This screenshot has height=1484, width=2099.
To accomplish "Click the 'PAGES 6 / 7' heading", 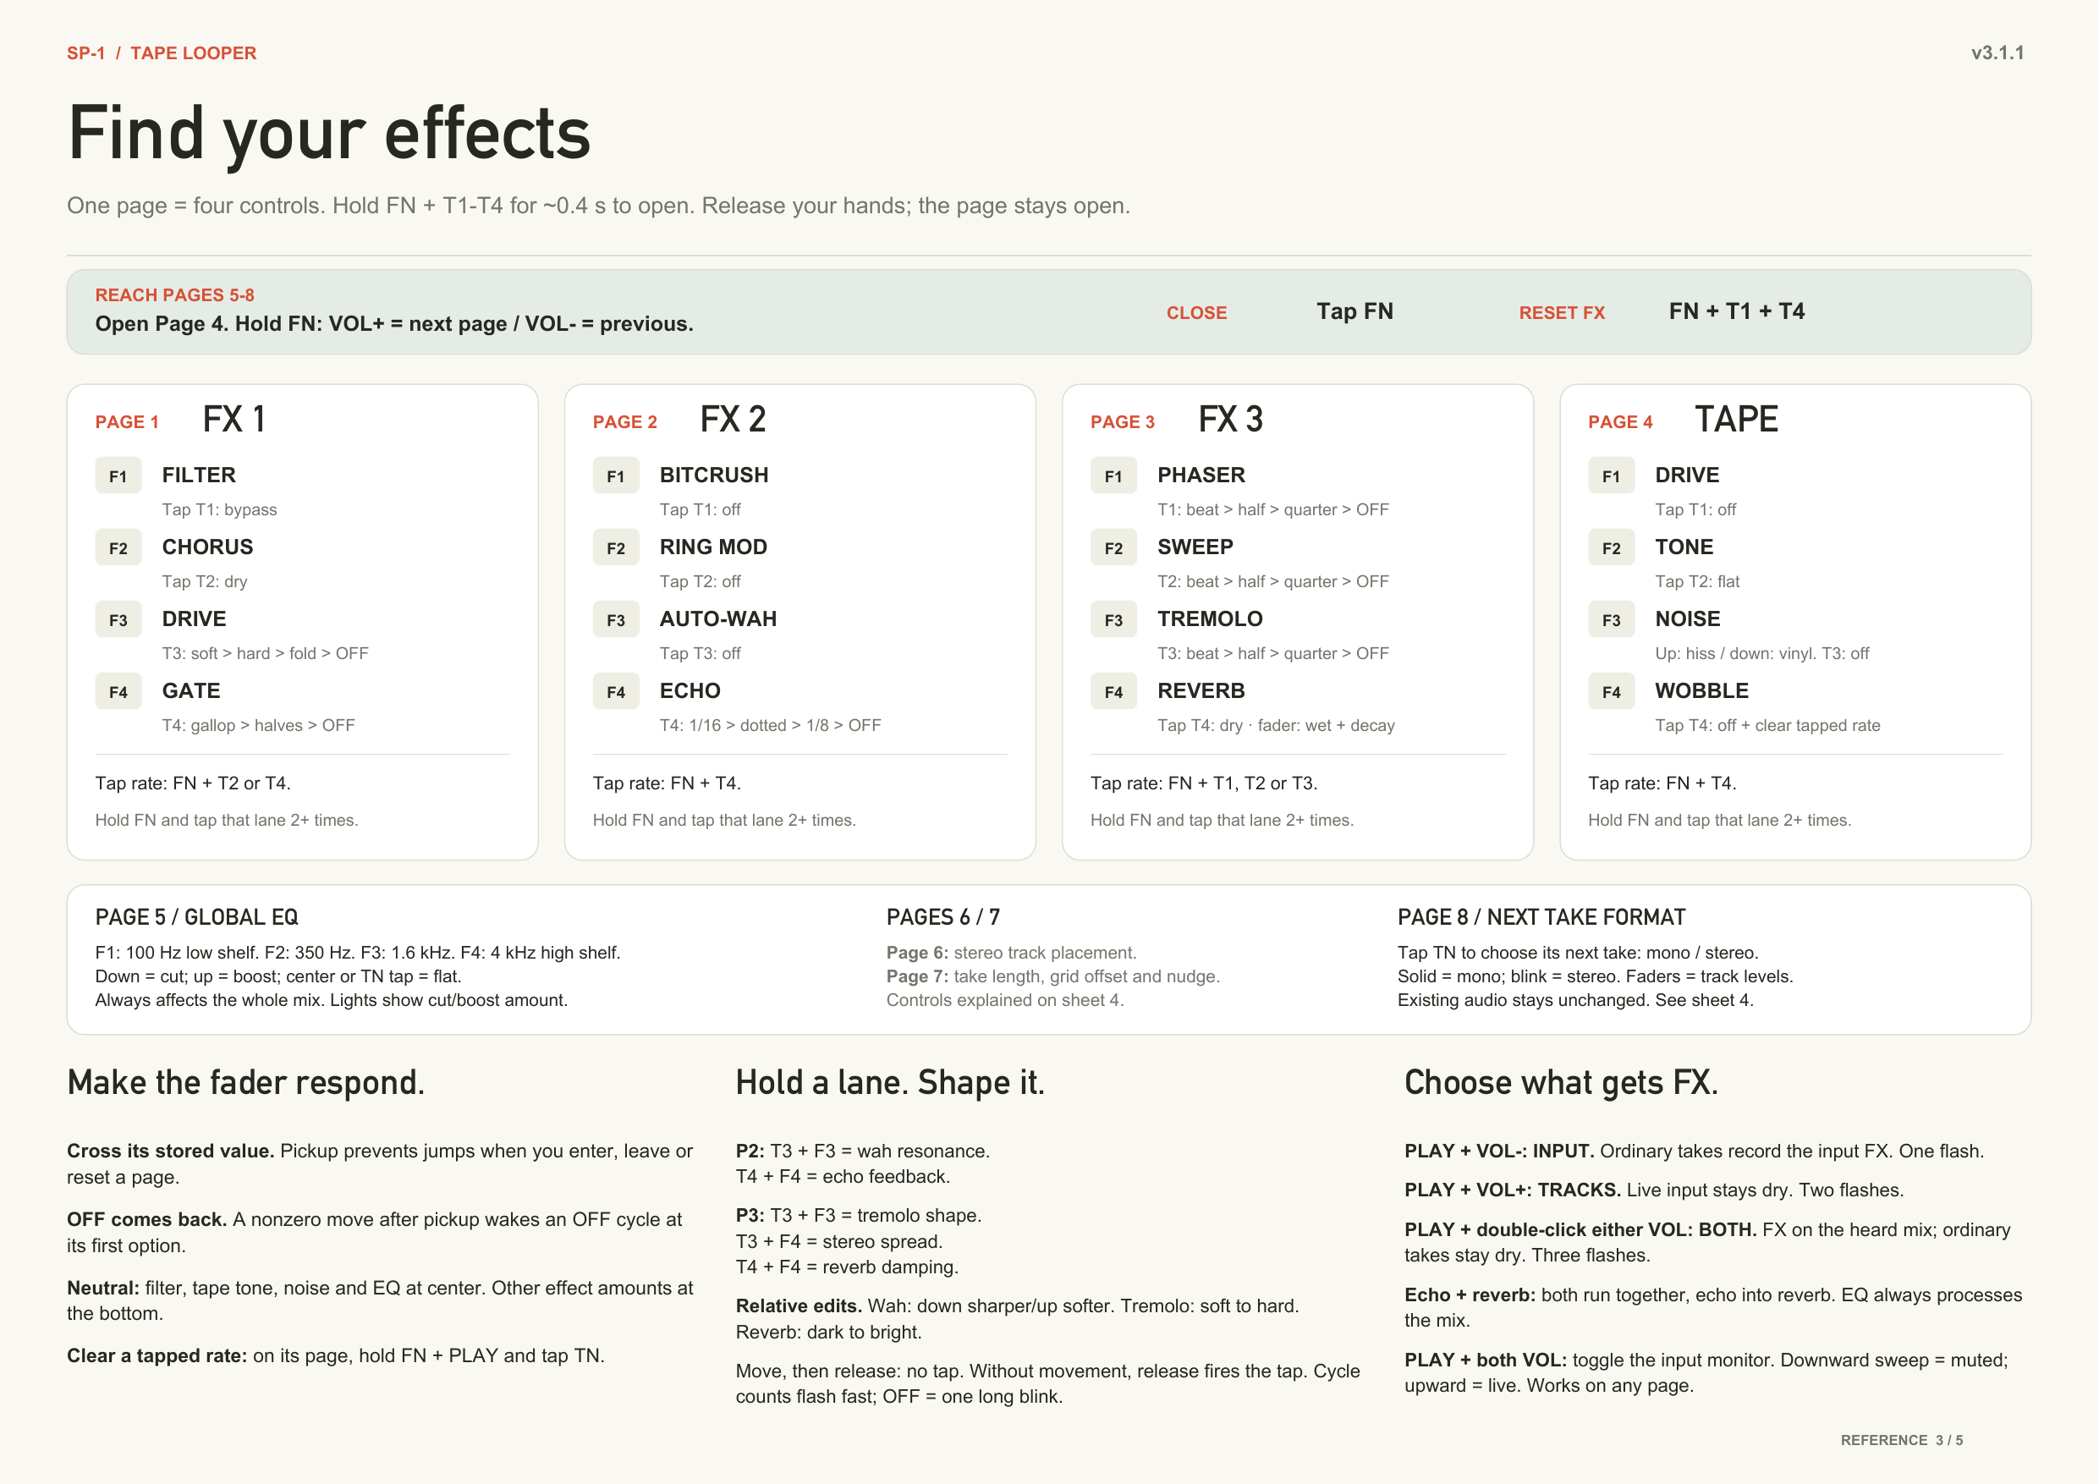I will coord(943,917).
